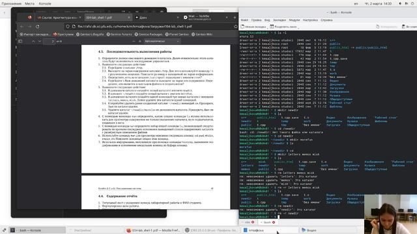The image size is (417, 234).
Task: Click Разделить окно in Konsole toolbar
Action: pyautogui.click(x=283, y=27)
